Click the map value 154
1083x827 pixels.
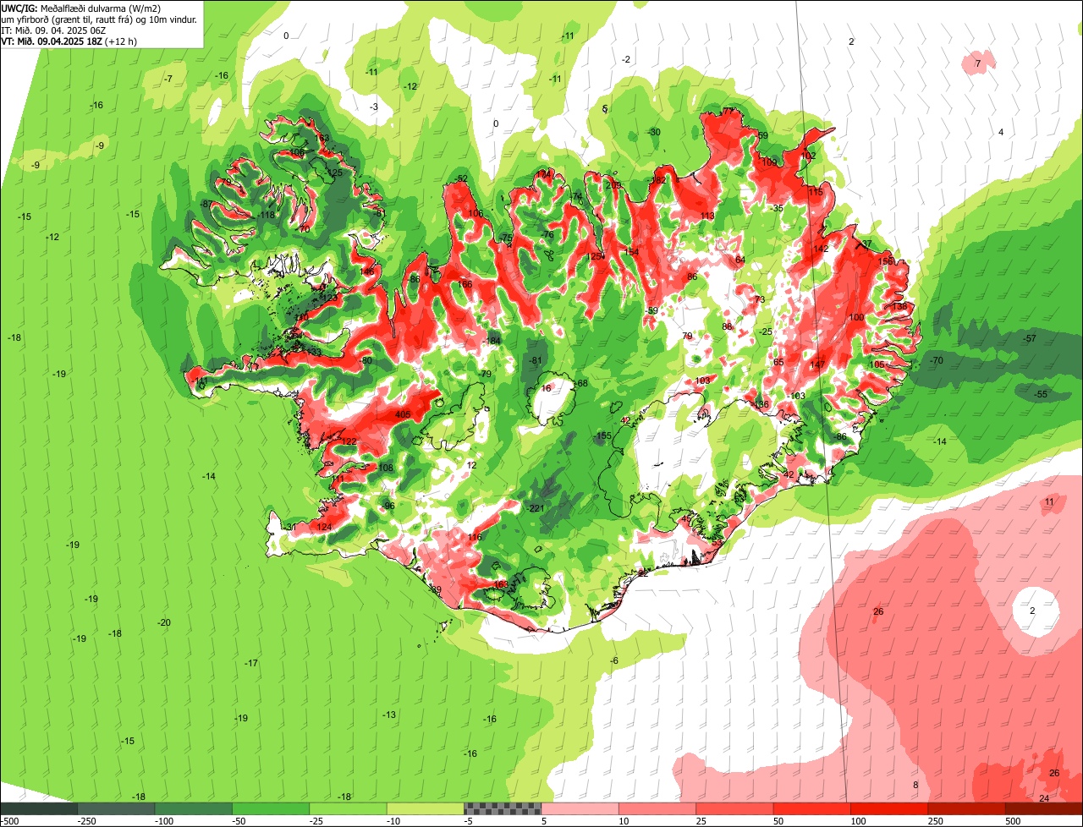coord(632,252)
